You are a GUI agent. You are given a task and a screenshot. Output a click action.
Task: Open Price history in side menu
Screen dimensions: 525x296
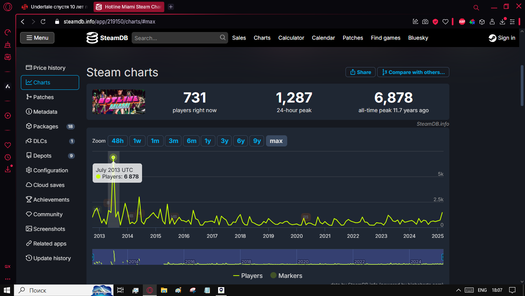pyautogui.click(x=50, y=68)
